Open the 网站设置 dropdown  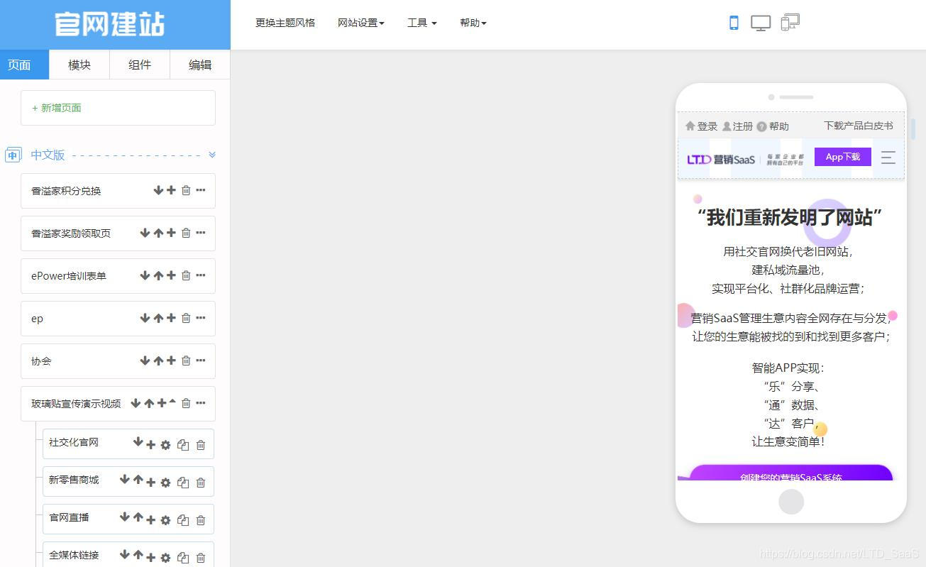pyautogui.click(x=361, y=22)
